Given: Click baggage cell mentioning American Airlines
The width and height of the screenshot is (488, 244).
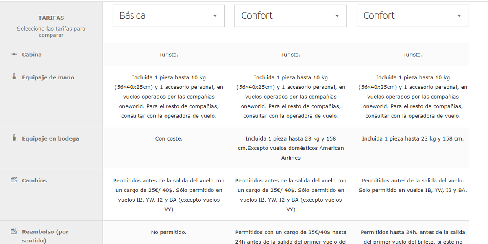Looking at the screenshot, I should 291,148.
